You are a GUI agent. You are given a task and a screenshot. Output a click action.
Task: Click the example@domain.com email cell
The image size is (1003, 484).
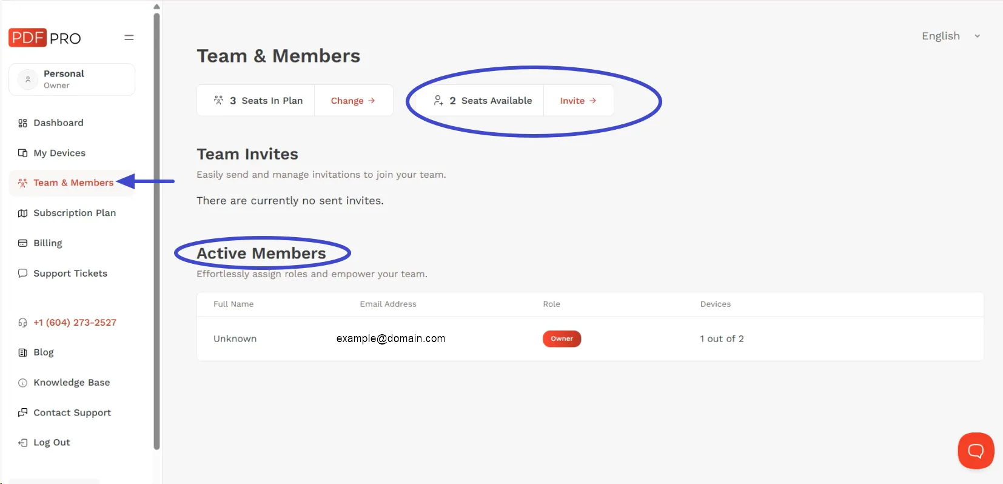[x=391, y=338]
